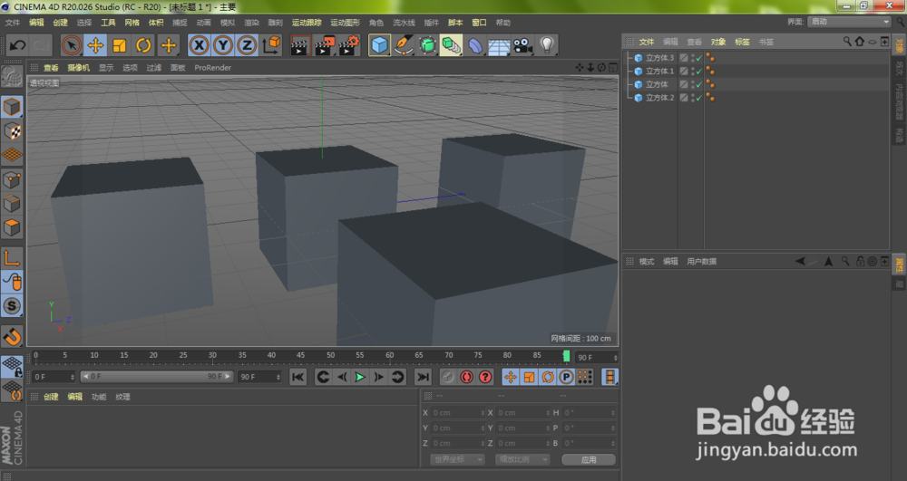The width and height of the screenshot is (907, 481).
Task: Select 立方体.3 in object manager
Action: (x=660, y=58)
